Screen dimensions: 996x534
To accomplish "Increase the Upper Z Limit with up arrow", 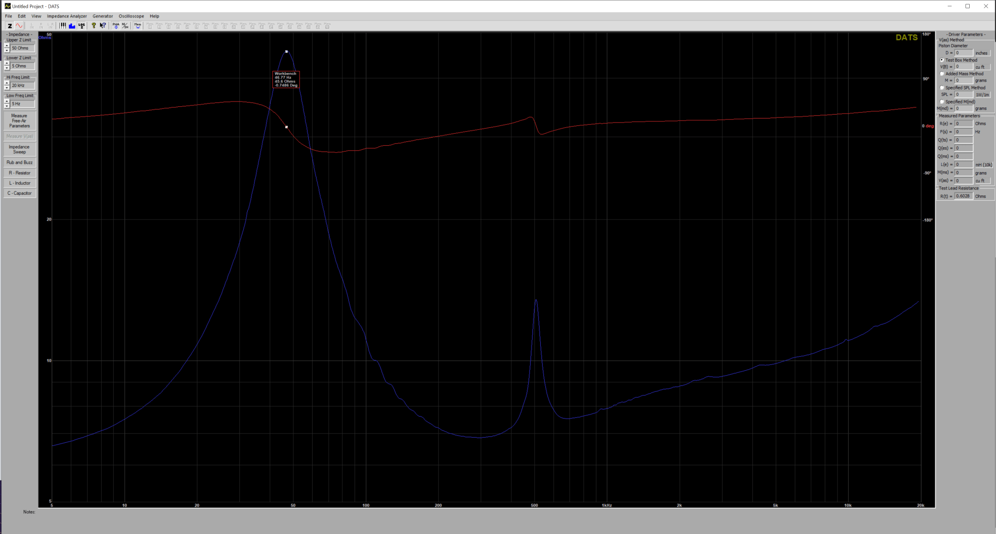I will click(7, 46).
